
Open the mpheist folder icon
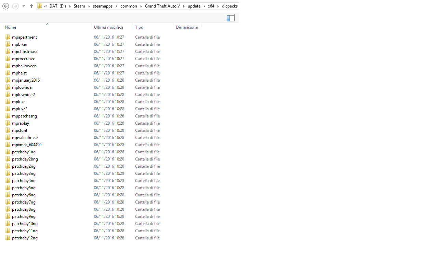(x=8, y=73)
